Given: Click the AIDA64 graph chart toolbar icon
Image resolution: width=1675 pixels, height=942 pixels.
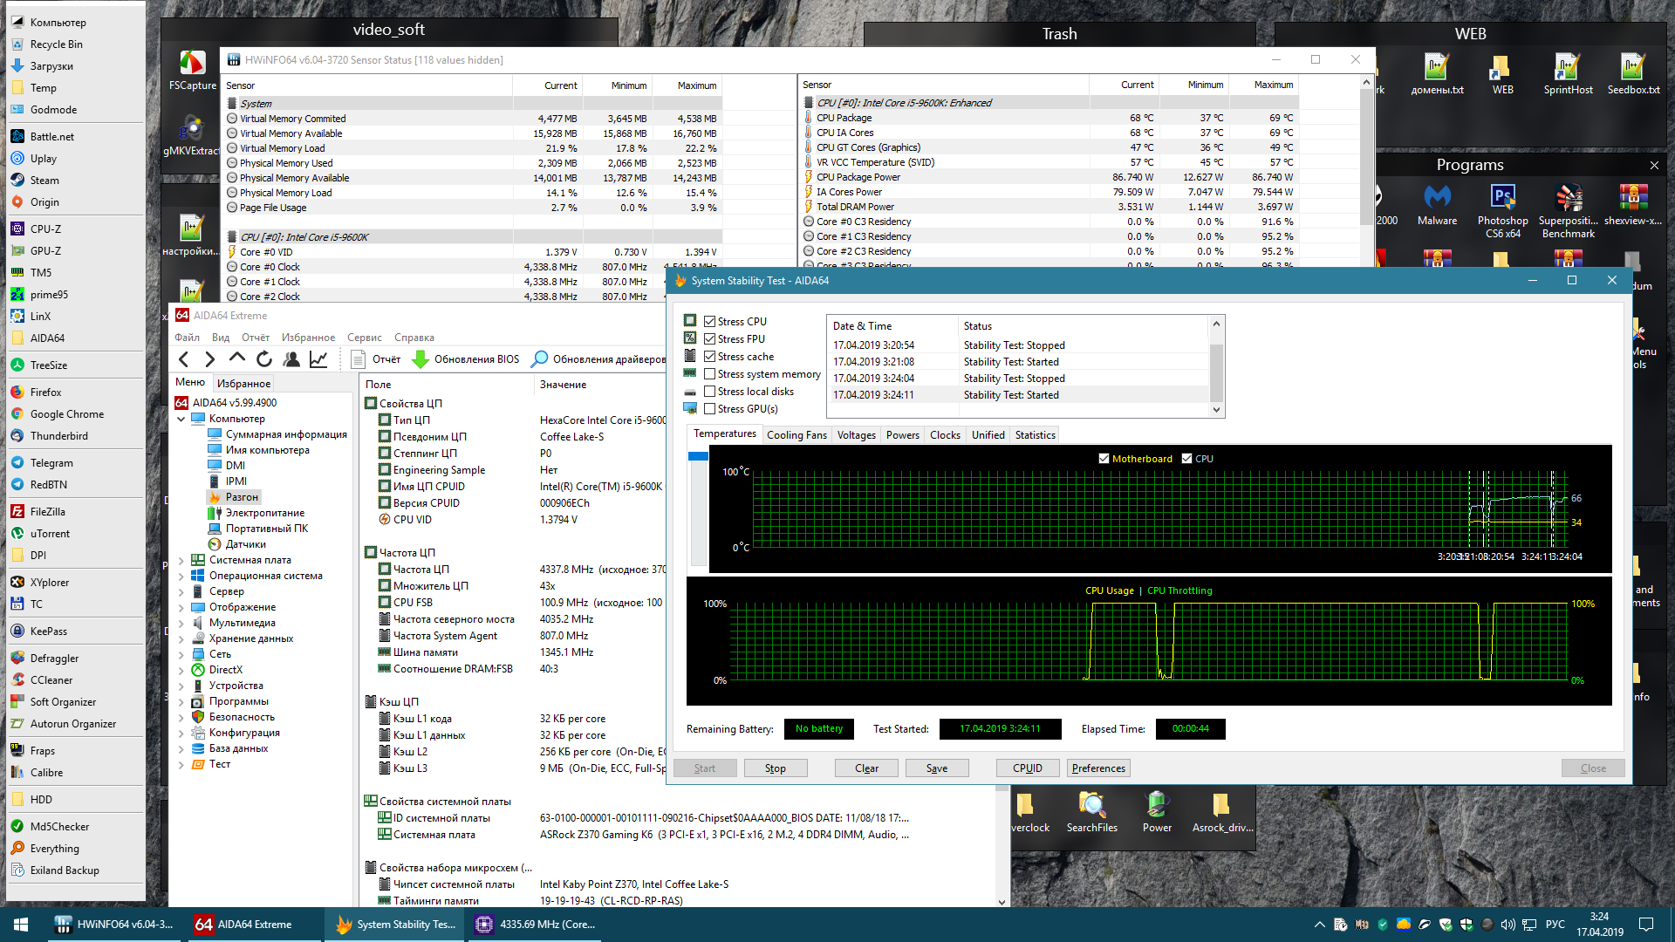Looking at the screenshot, I should click(x=318, y=359).
